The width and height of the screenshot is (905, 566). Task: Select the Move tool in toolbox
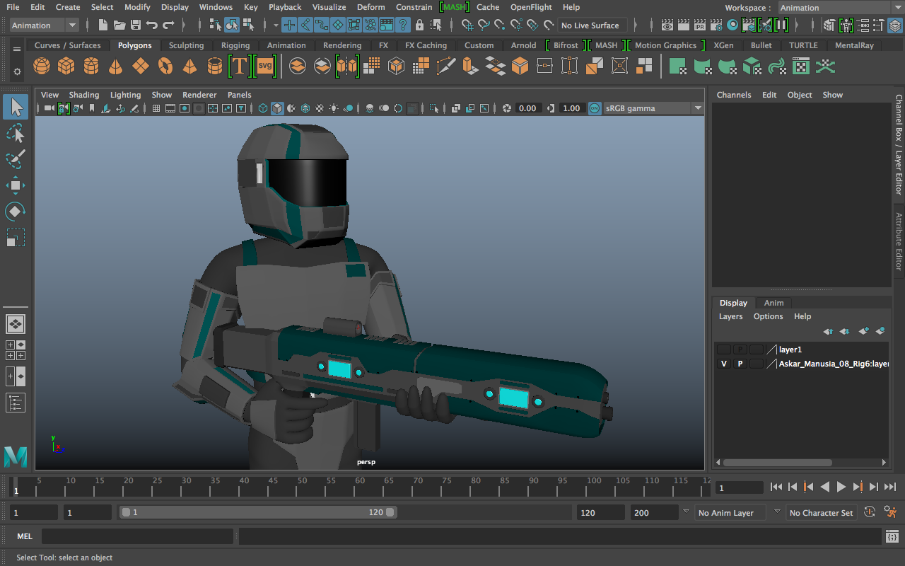(16, 185)
